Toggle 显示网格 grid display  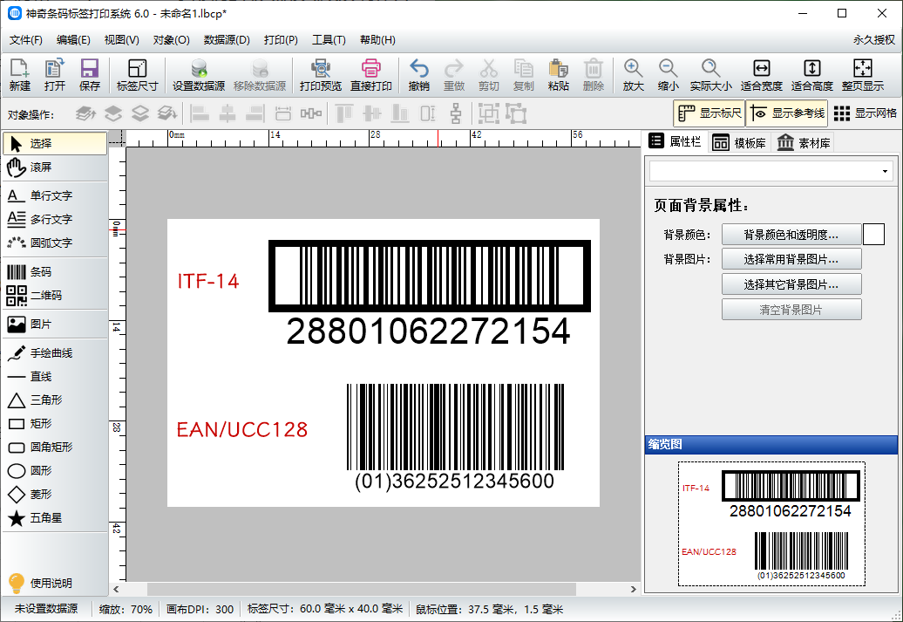865,113
